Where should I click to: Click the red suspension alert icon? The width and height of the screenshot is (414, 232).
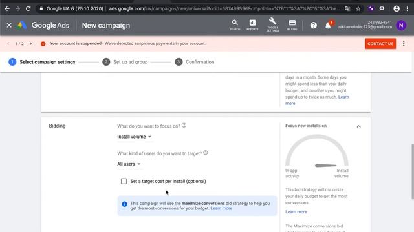click(x=43, y=44)
